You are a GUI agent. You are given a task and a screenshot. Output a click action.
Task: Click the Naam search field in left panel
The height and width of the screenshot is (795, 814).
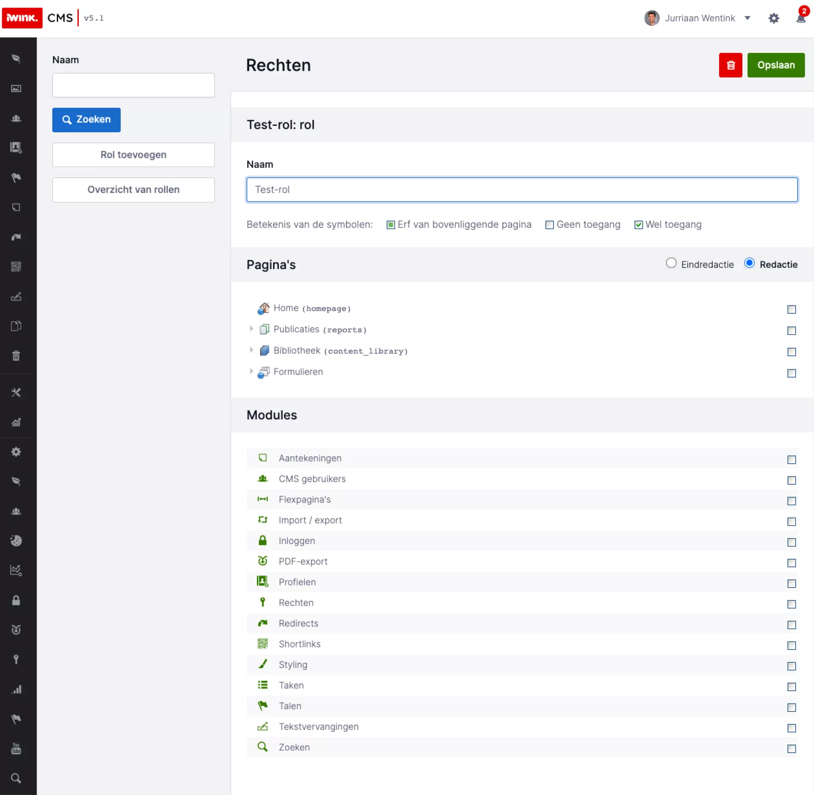(x=133, y=85)
